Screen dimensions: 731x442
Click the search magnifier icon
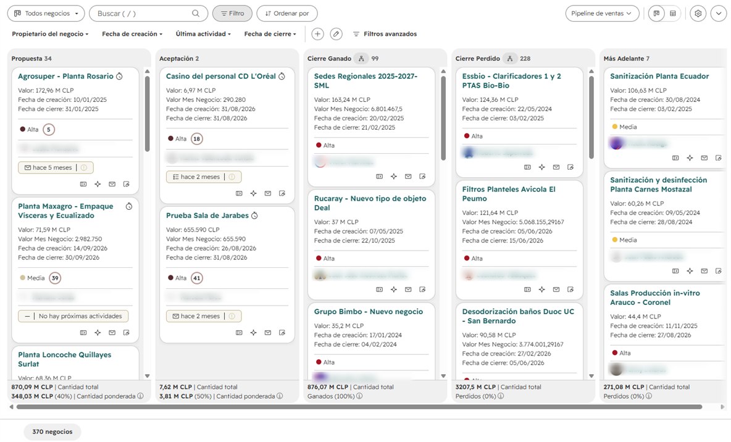coord(196,14)
